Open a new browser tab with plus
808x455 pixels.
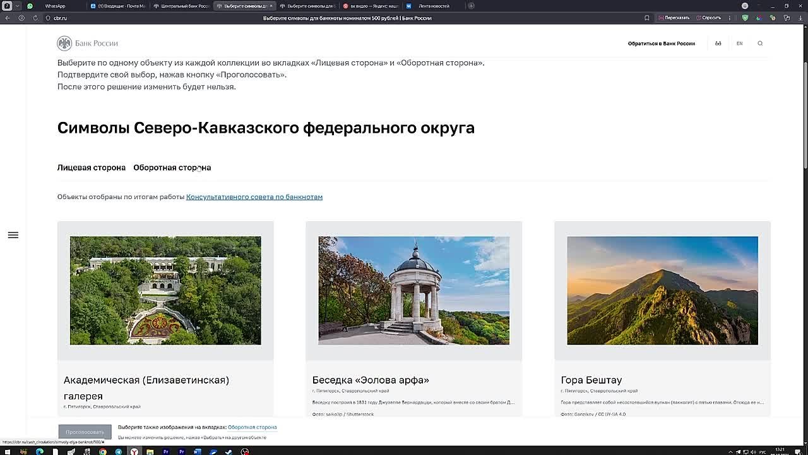(471, 6)
